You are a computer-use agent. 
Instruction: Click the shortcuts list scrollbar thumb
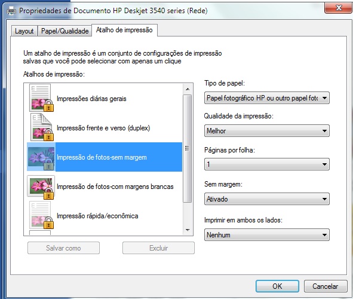(x=188, y=148)
